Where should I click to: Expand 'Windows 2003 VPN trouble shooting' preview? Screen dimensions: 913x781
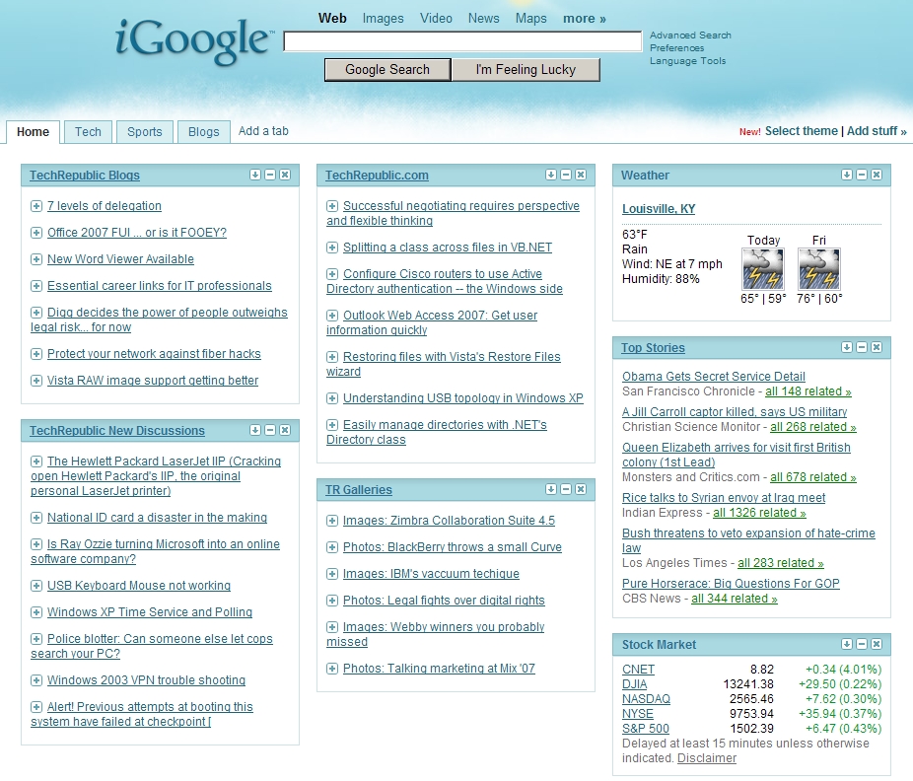(x=36, y=680)
